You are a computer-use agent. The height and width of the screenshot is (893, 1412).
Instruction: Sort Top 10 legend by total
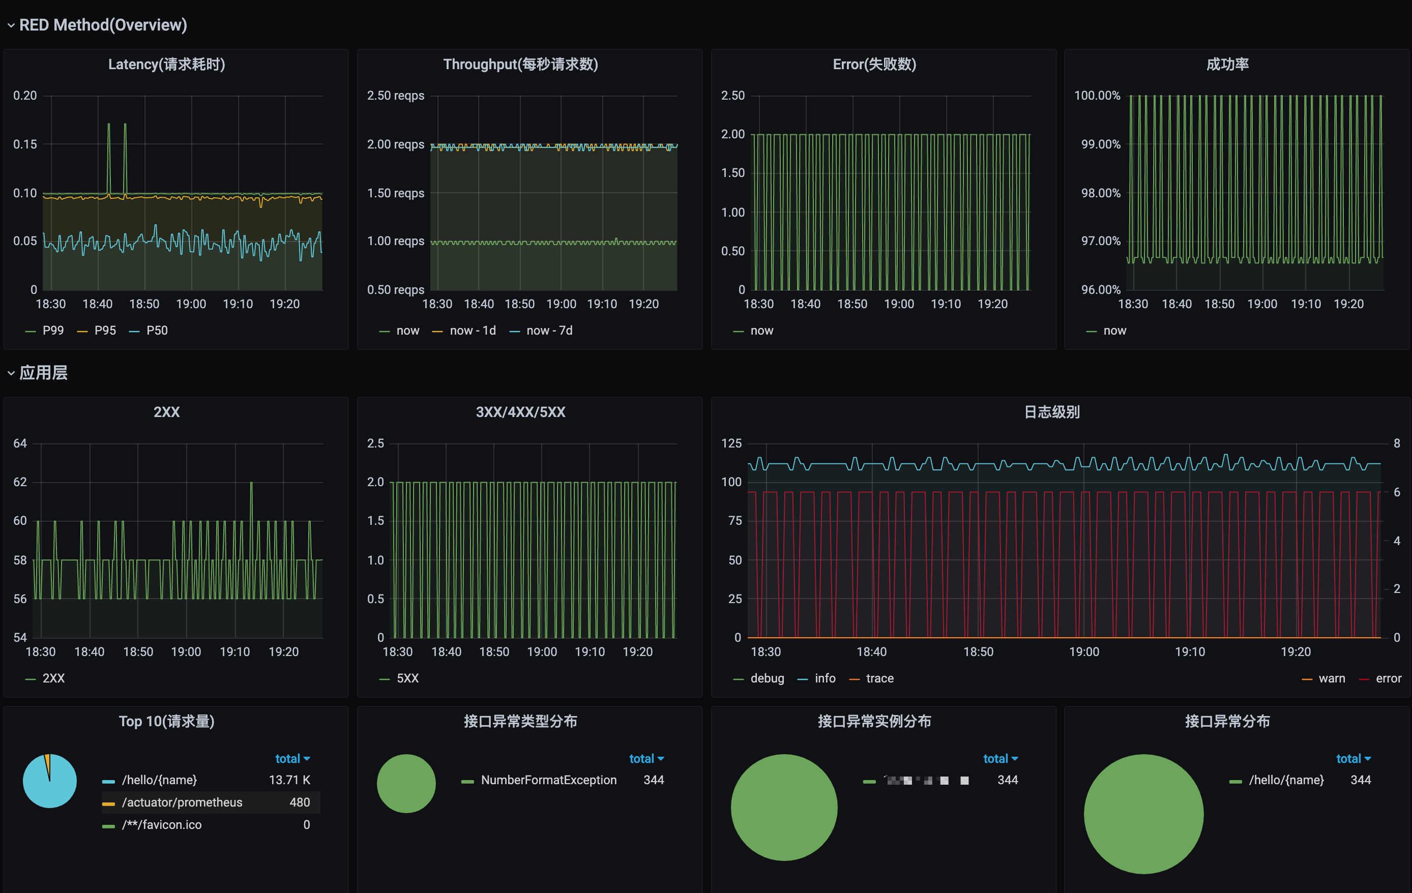click(x=292, y=759)
